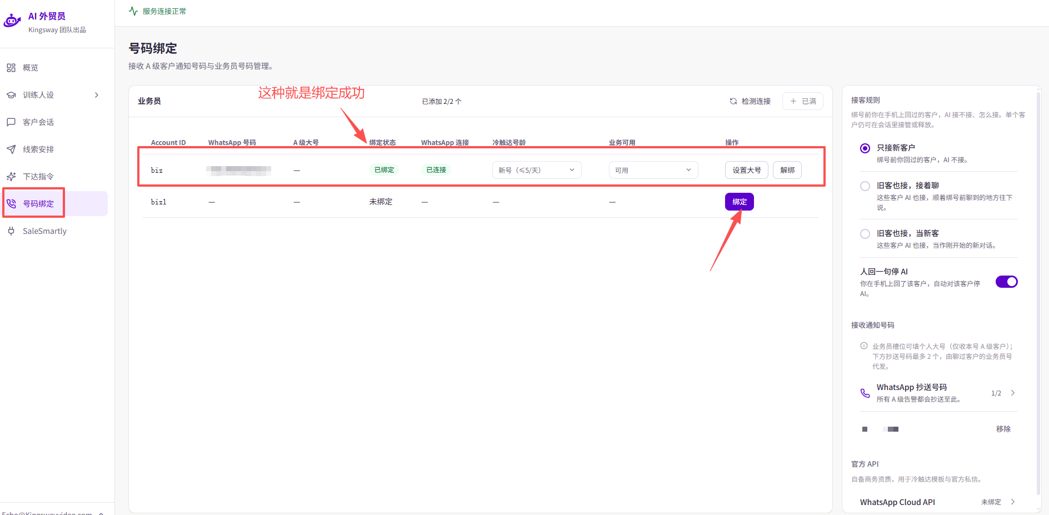This screenshot has height=515, width=1049.
Task: Click the 下达指令 sparkle icon
Action: click(x=11, y=177)
